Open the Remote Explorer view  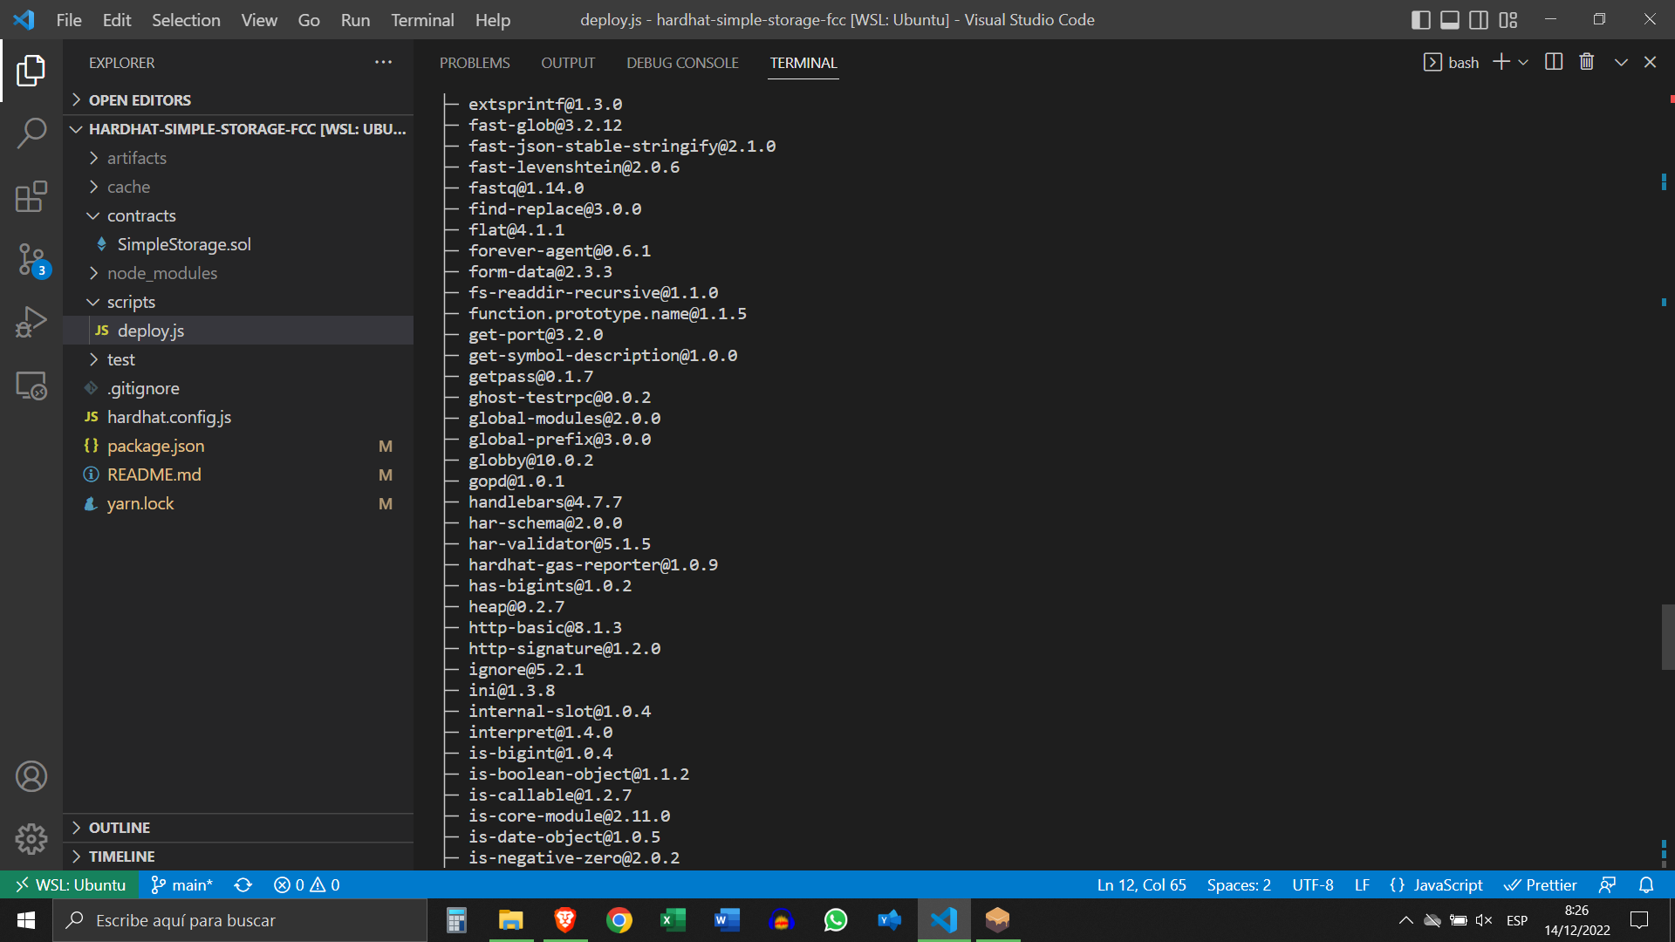click(31, 385)
